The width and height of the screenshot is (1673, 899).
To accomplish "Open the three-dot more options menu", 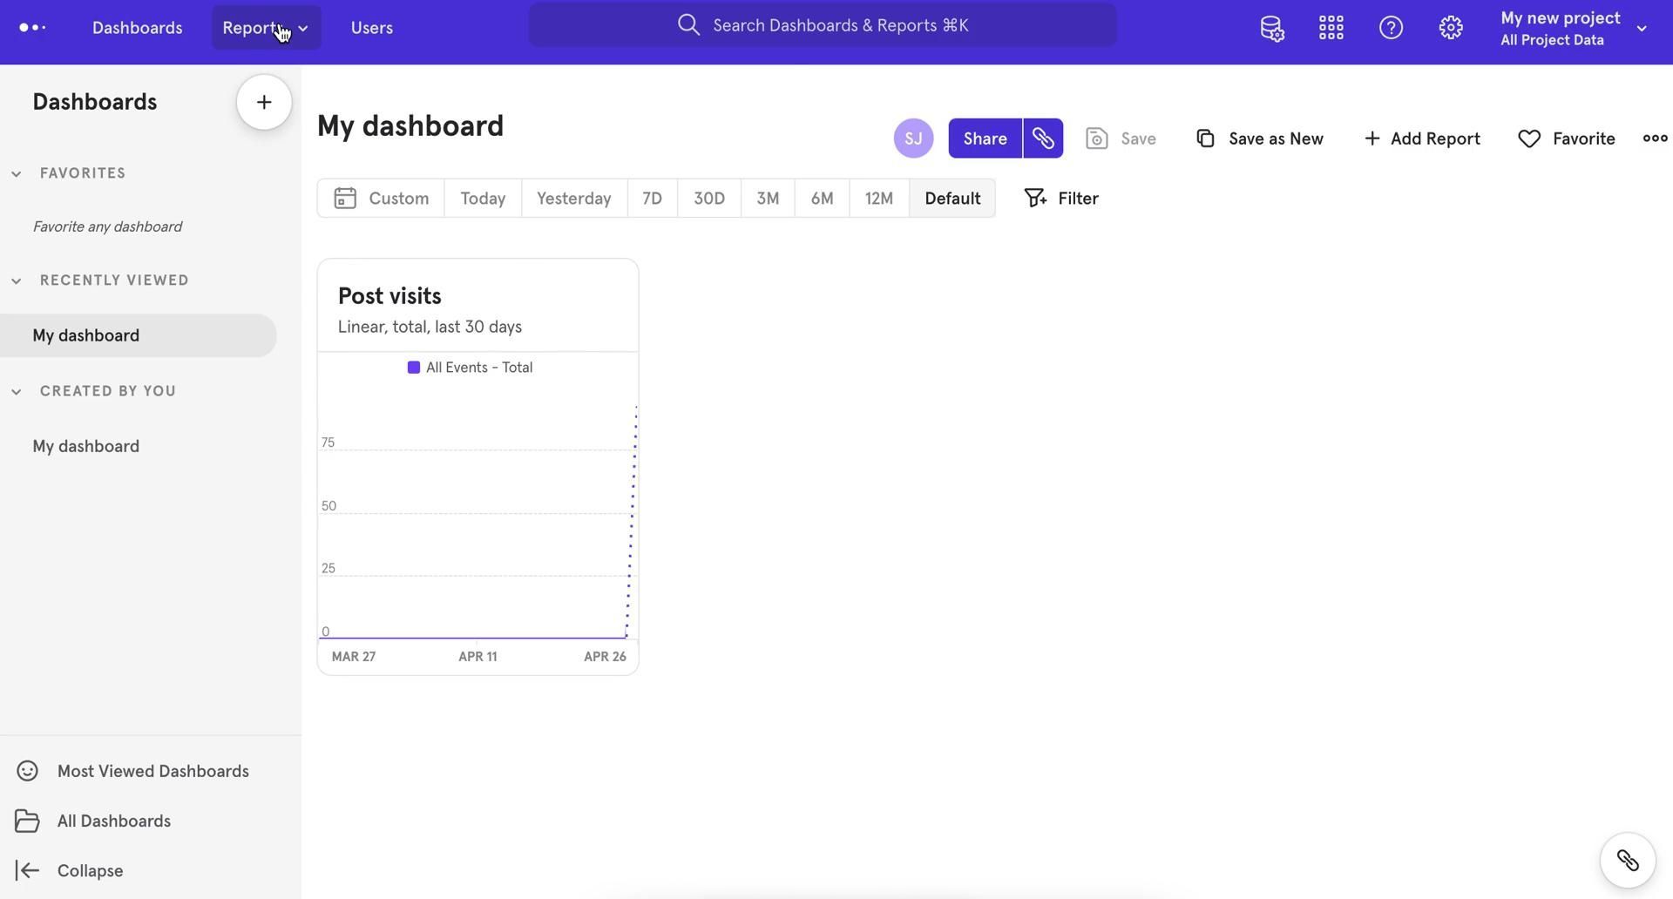I will [1654, 139].
